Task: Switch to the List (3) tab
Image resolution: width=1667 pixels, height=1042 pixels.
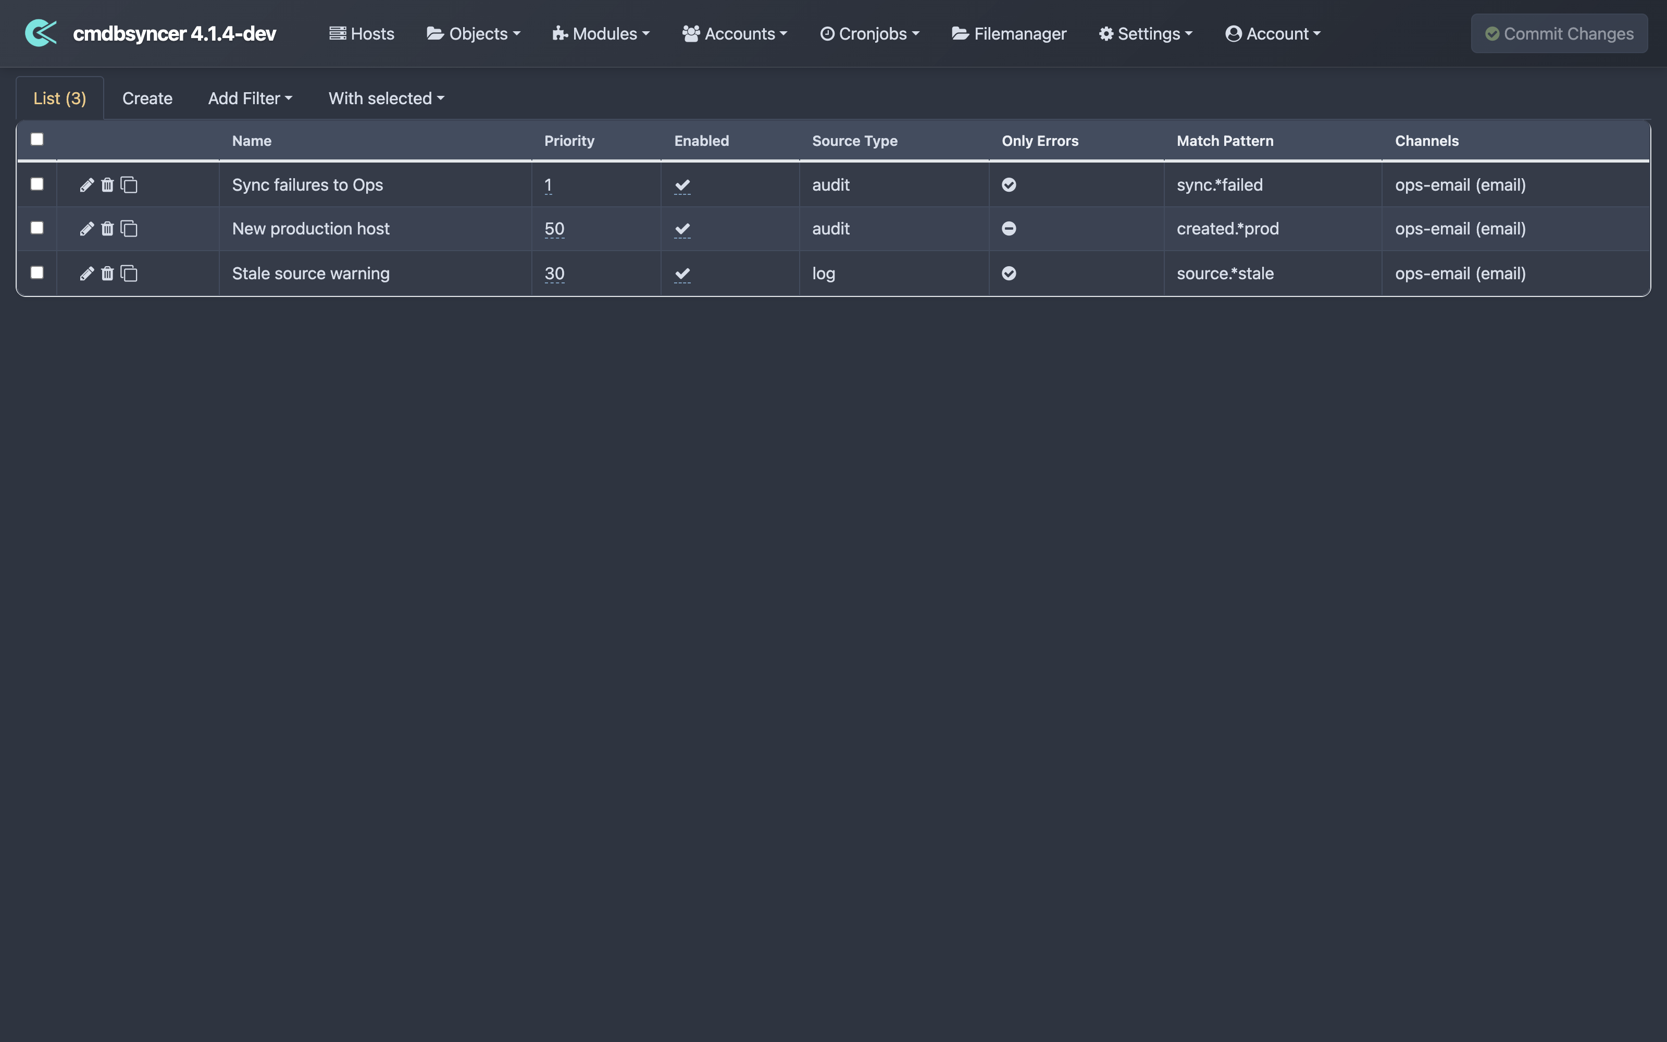Action: 60,98
